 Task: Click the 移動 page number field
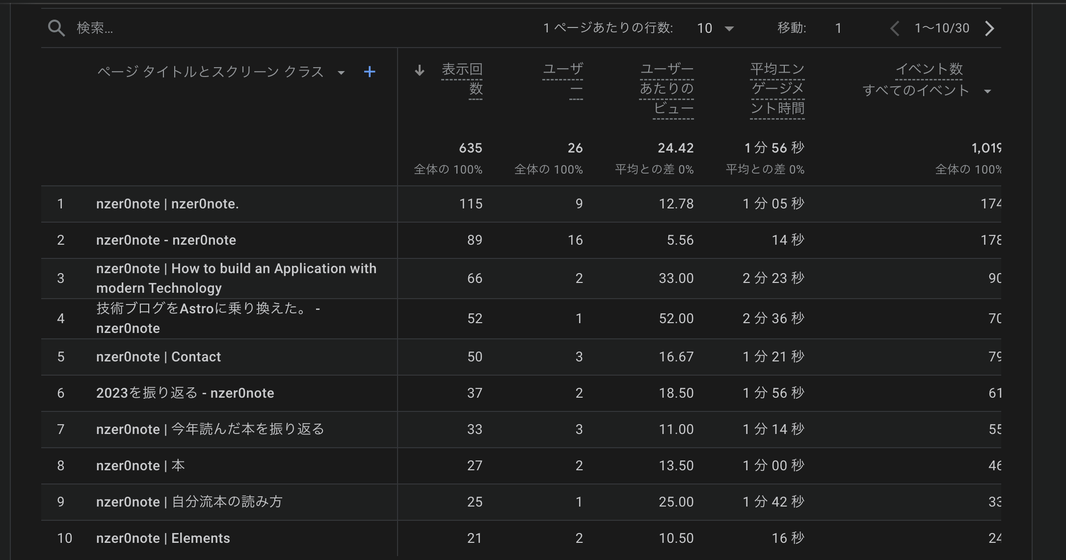pyautogui.click(x=838, y=28)
